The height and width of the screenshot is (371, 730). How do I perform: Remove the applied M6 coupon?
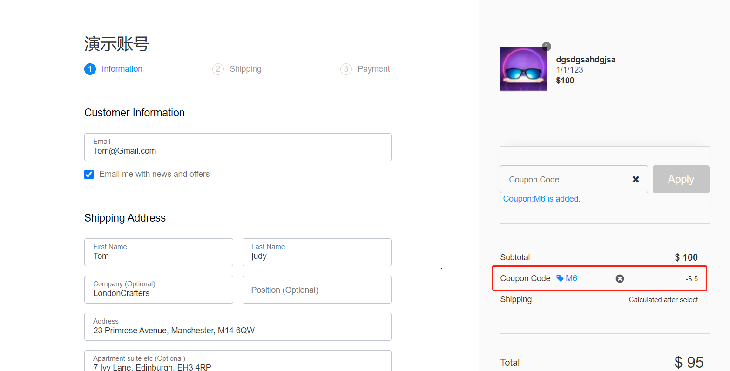(620, 278)
